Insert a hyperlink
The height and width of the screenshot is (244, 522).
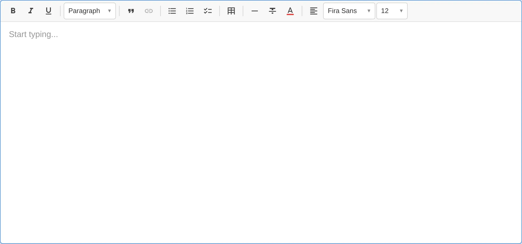point(149,11)
